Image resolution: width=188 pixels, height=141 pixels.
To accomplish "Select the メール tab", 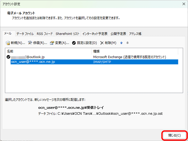I will tap(8, 34).
